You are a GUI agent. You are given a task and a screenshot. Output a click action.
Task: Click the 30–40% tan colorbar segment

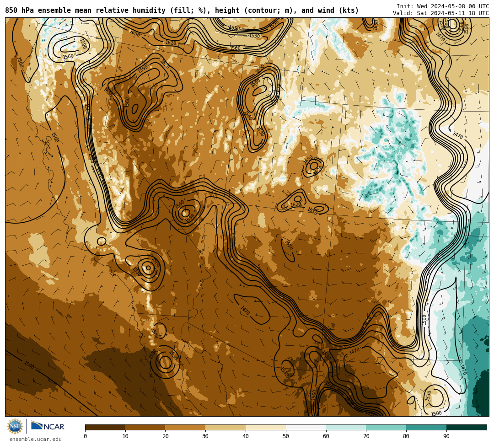click(x=226, y=427)
